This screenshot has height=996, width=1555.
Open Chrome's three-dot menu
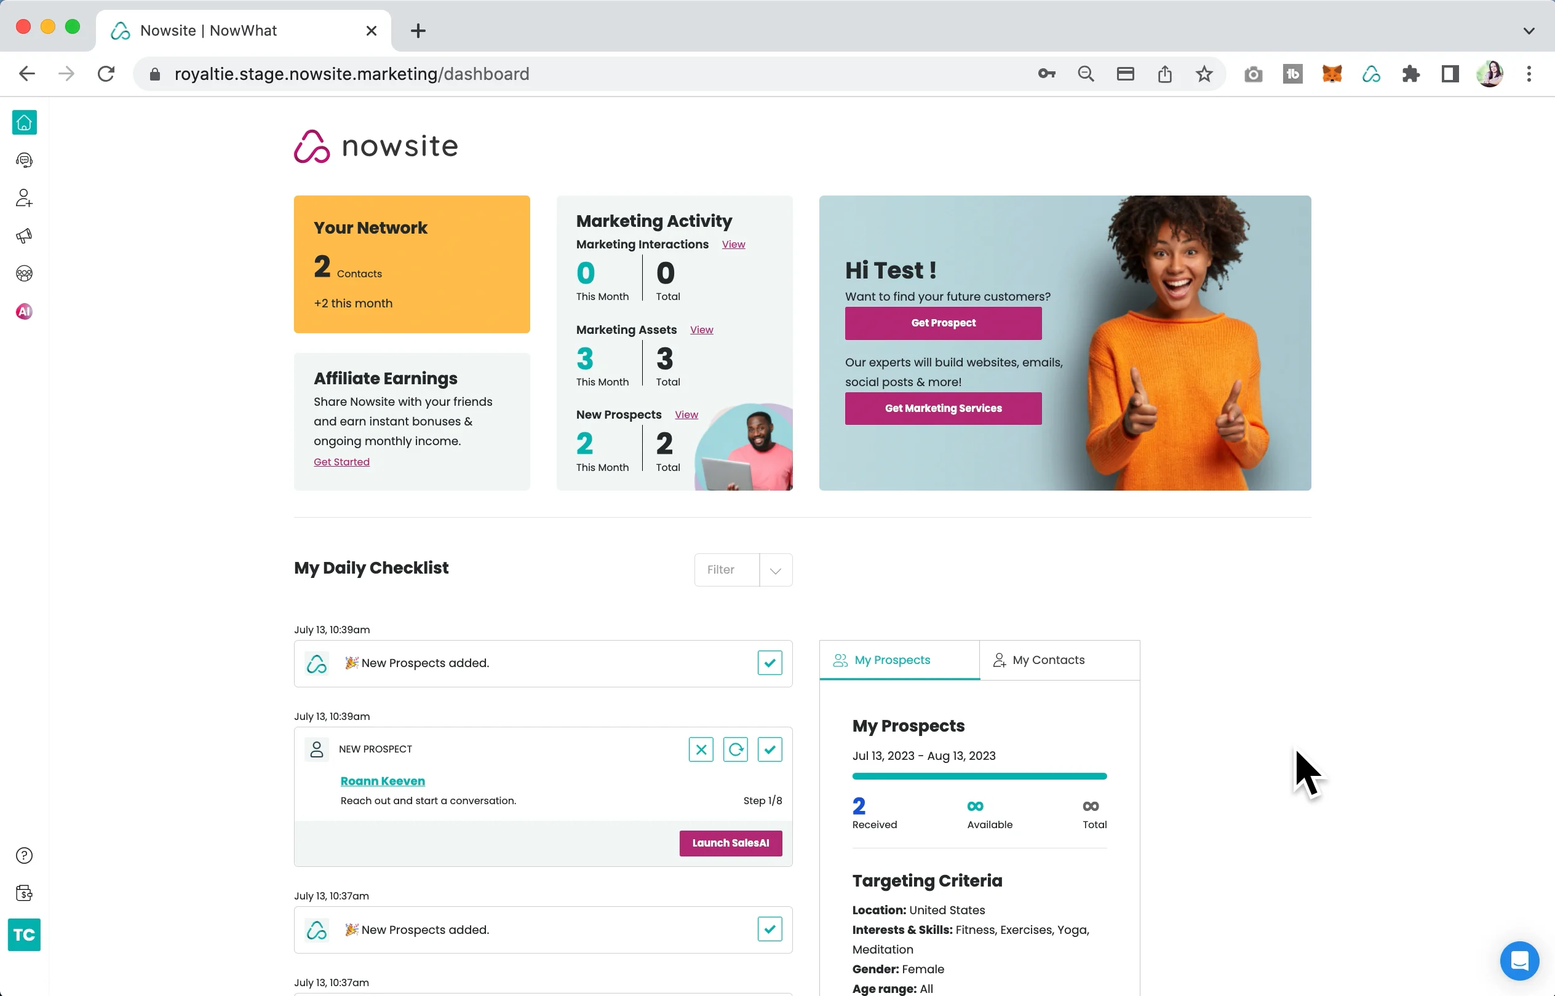[x=1529, y=74]
